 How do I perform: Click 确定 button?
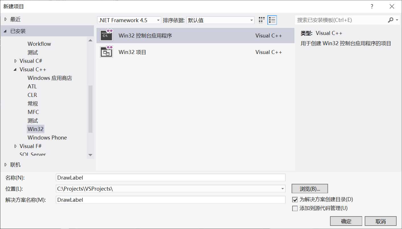click(346, 221)
